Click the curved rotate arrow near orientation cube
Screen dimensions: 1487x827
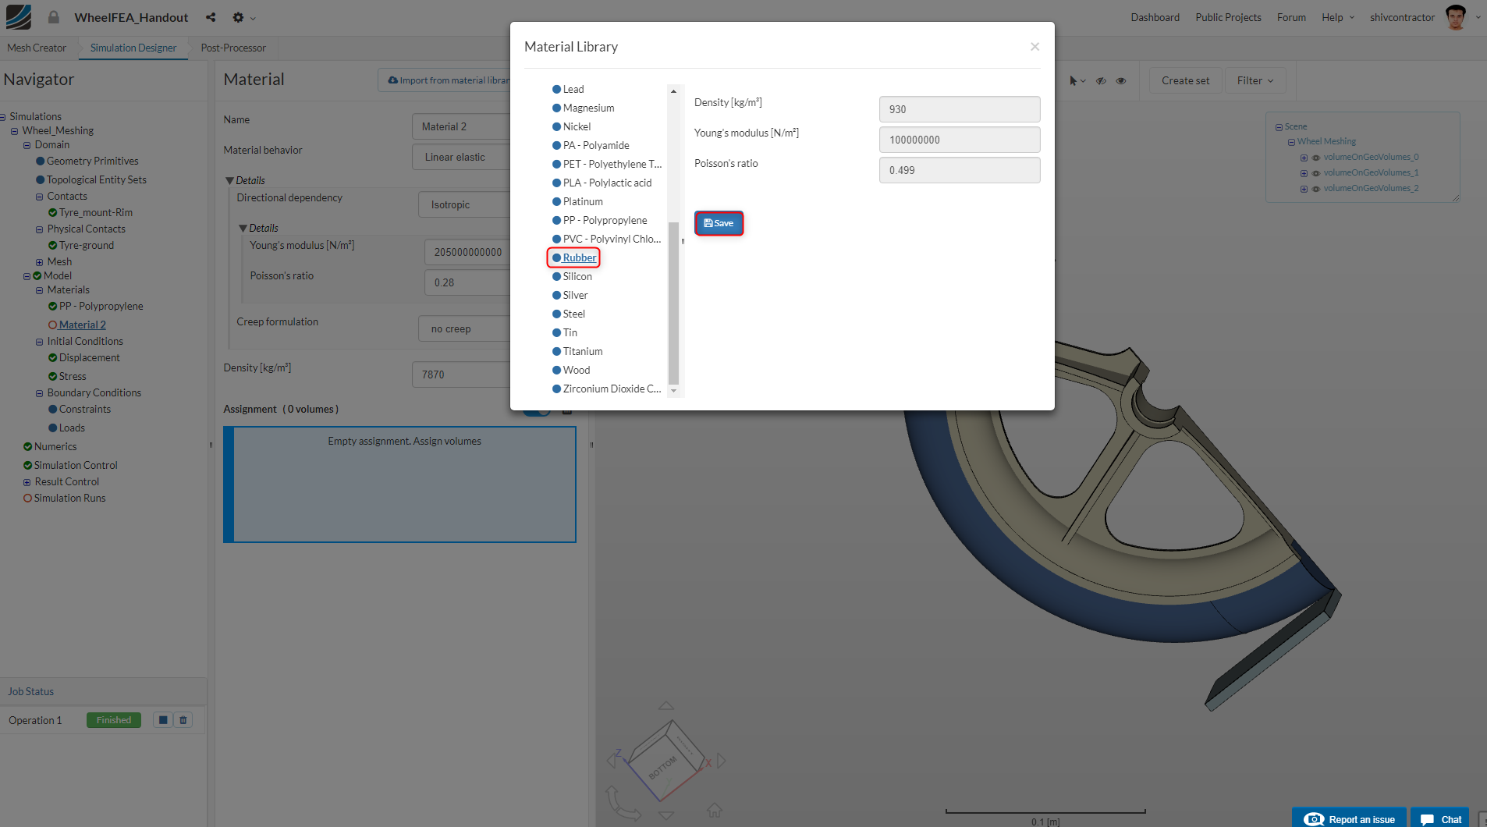tap(622, 804)
